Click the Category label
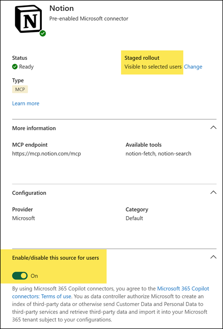The height and width of the screenshot is (329, 223). 137,210
